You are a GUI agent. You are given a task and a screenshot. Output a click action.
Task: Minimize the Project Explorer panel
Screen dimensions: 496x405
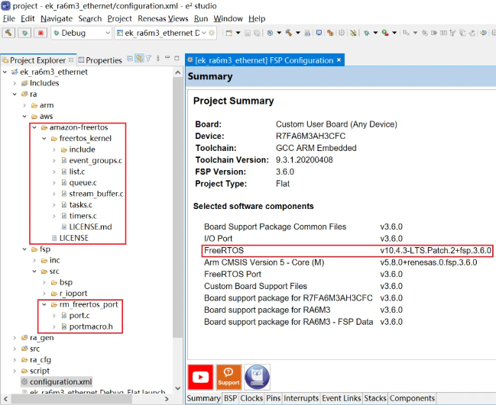[x=167, y=58]
